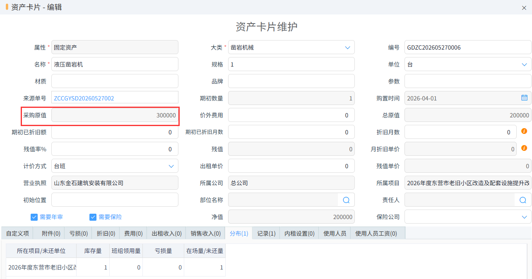Click the info icon beside 月折旧单价

pyautogui.click(x=524, y=148)
